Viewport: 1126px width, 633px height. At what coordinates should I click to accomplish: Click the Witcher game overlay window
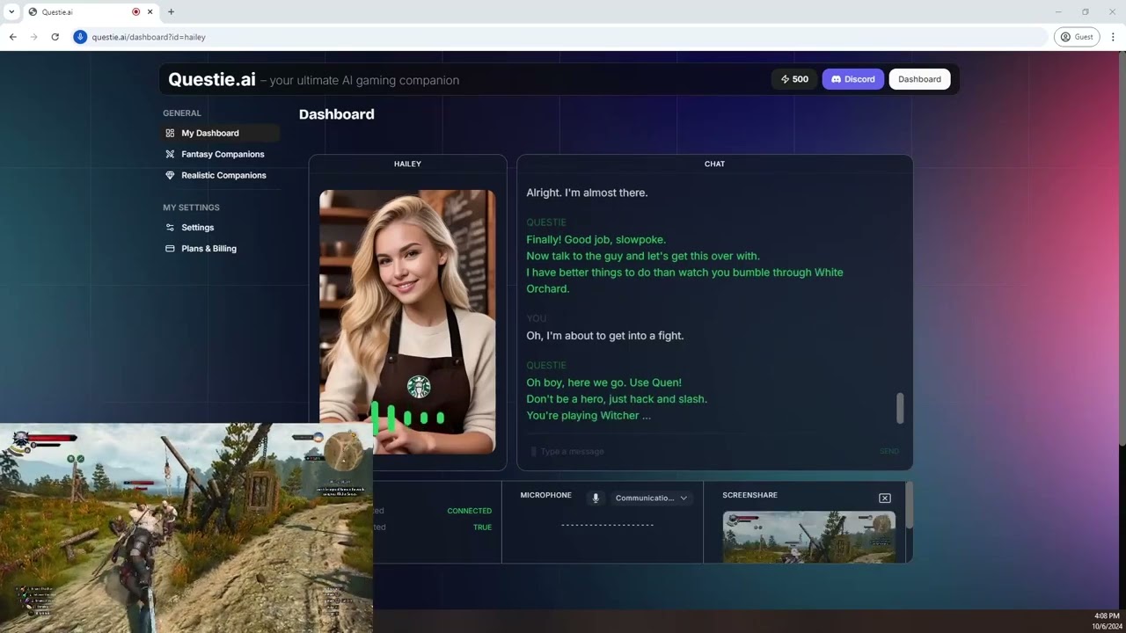point(186,527)
